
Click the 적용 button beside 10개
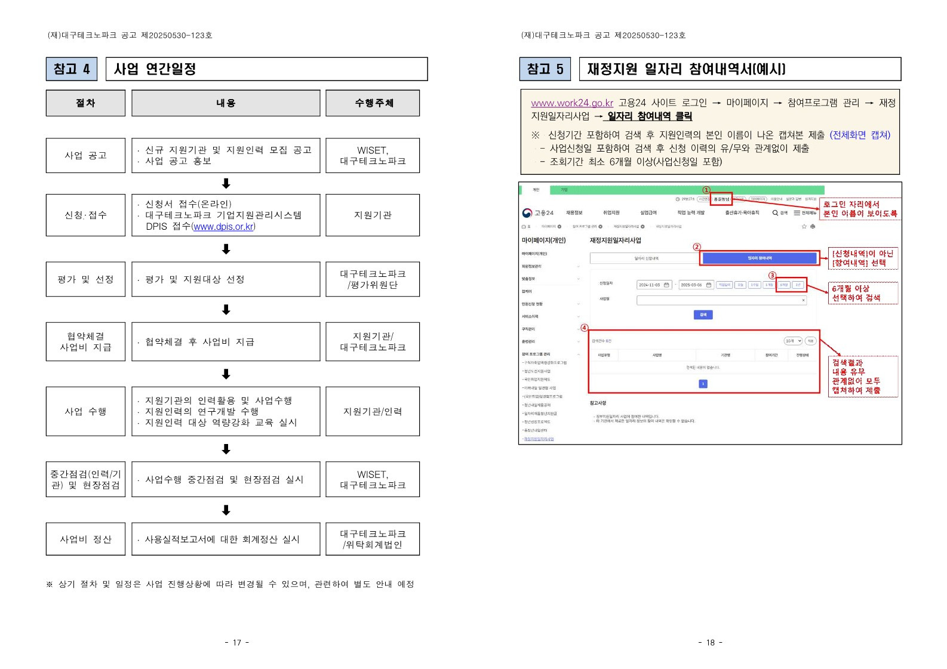pyautogui.click(x=810, y=341)
